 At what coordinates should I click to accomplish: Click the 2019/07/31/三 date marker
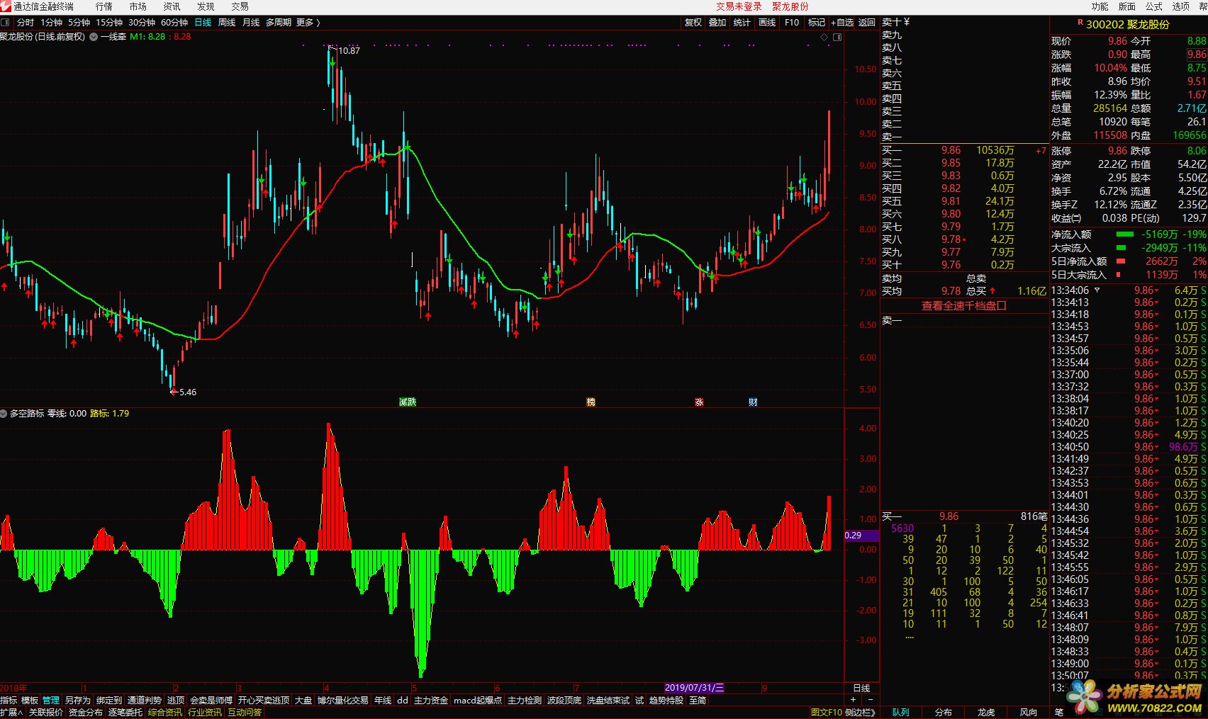pyautogui.click(x=694, y=688)
